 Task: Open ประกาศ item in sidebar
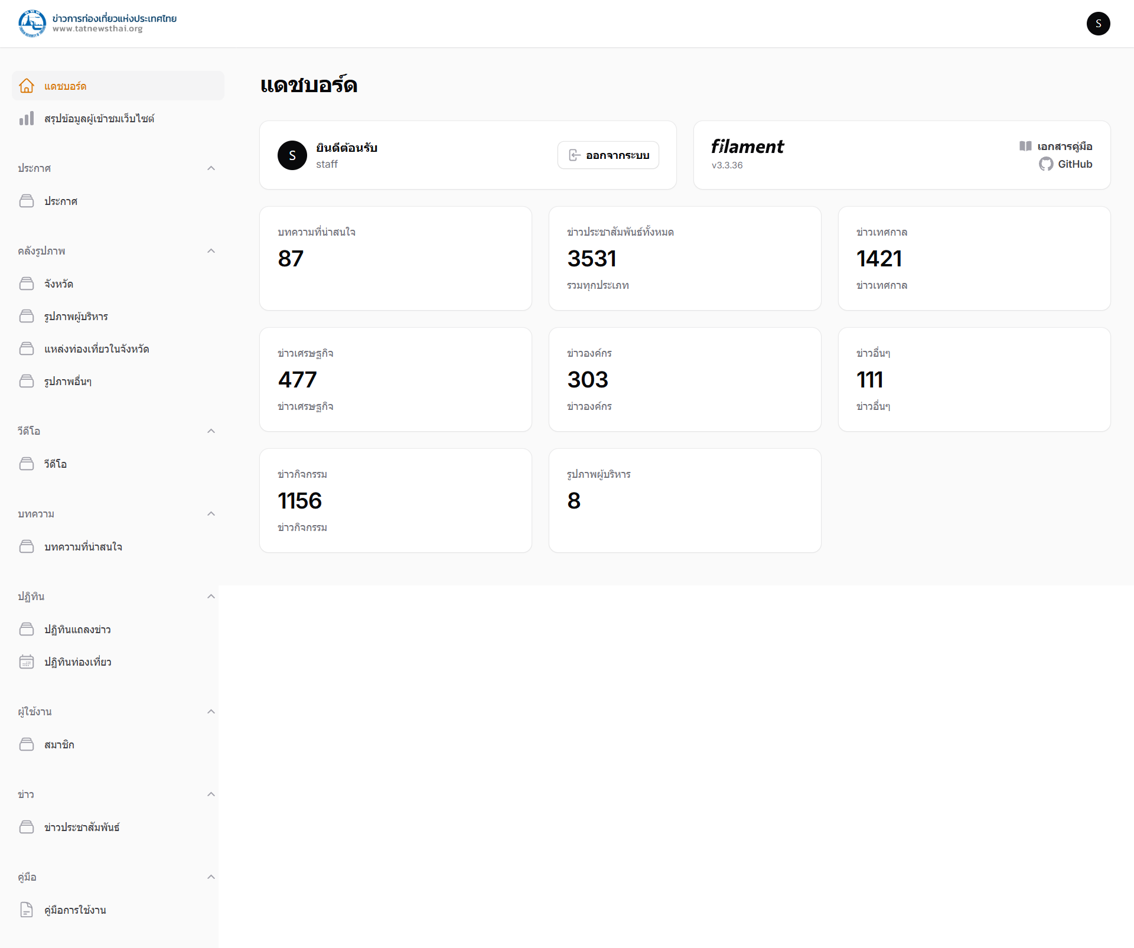point(118,201)
